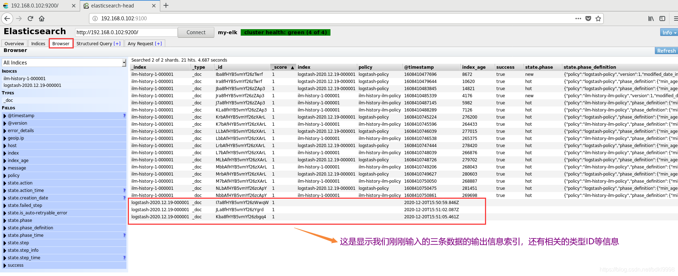This screenshot has width=678, height=276.
Task: Toggle the sidebar view icon
Action: coord(662,19)
